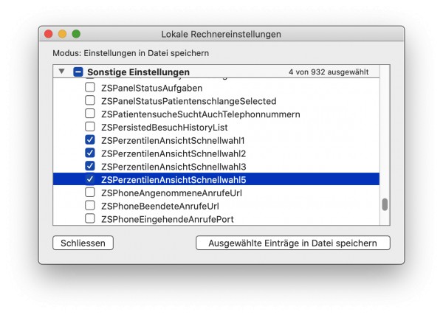Check ZSPersistedBesuchHistoryList checkbox

pos(90,127)
